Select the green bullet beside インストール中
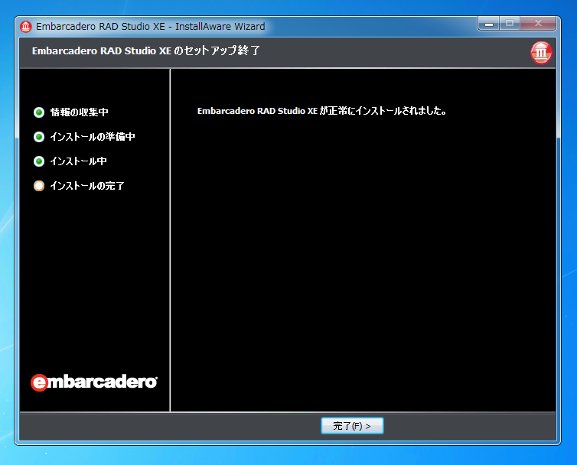 (39, 161)
